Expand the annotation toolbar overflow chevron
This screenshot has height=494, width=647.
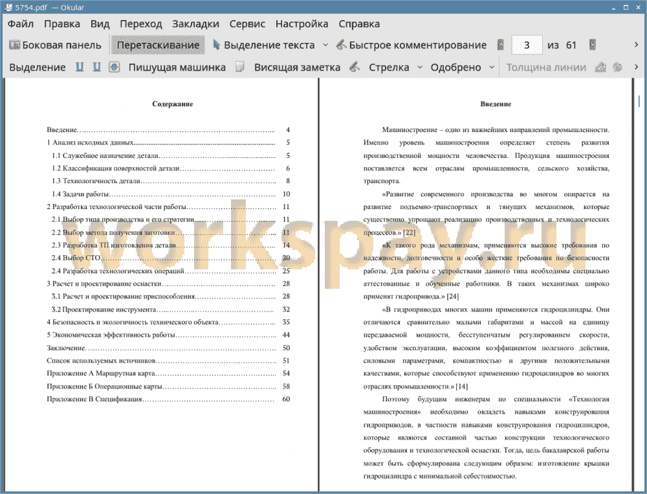(636, 67)
